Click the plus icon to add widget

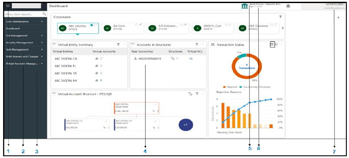(338, 18)
